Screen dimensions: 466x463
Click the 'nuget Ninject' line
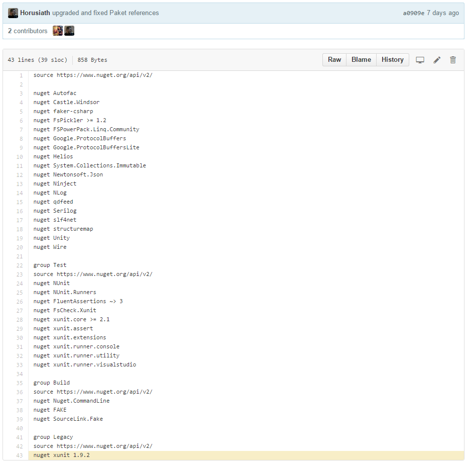click(55, 183)
